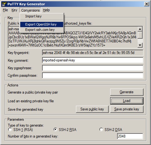Click the PuTTYgen title bar icon
The width and height of the screenshot is (151, 145).
click(x=4, y=4)
